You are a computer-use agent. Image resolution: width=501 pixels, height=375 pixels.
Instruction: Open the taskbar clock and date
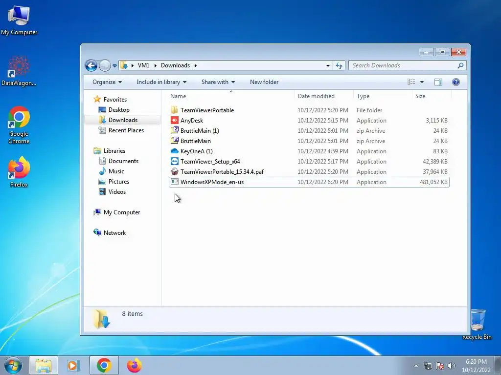(476, 366)
